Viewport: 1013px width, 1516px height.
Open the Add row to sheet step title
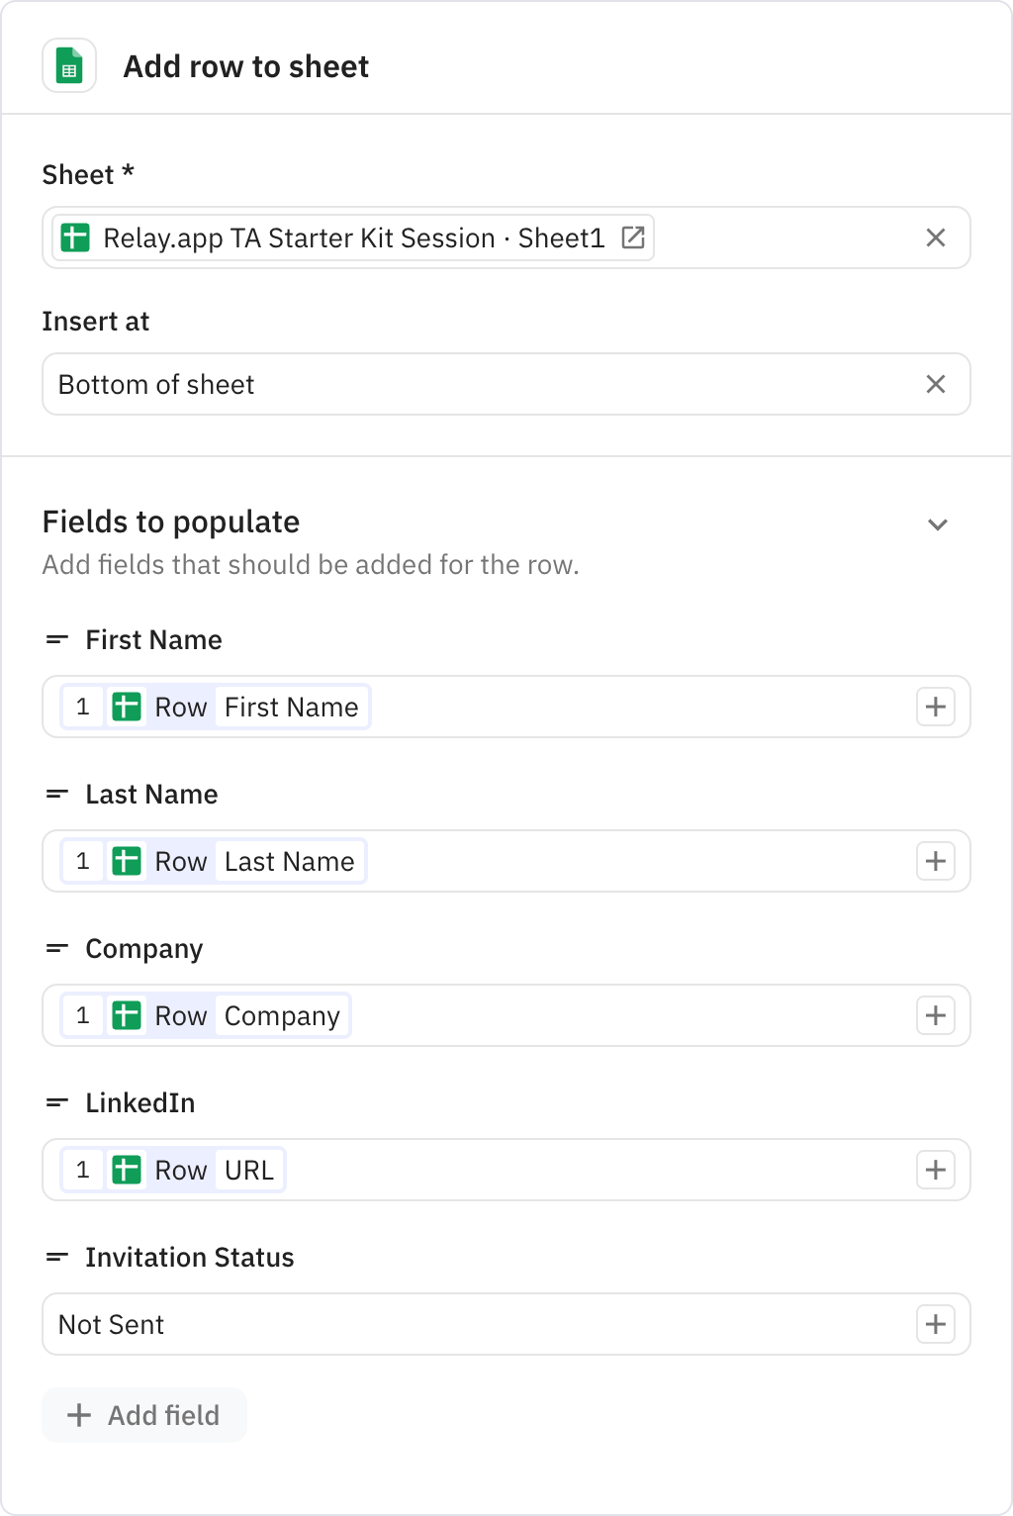click(x=245, y=66)
